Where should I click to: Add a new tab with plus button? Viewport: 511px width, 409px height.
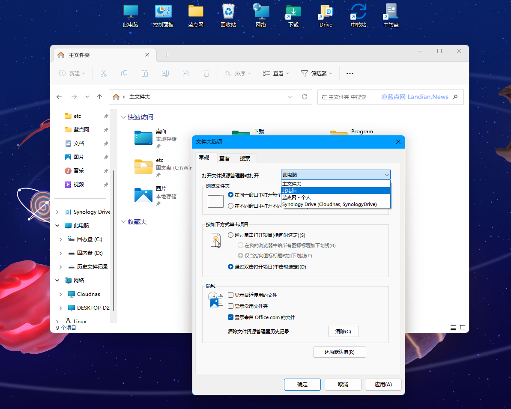click(167, 55)
